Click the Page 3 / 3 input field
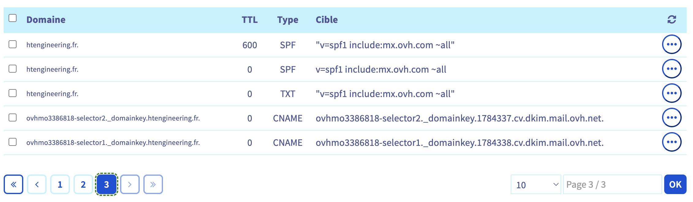 (612, 184)
